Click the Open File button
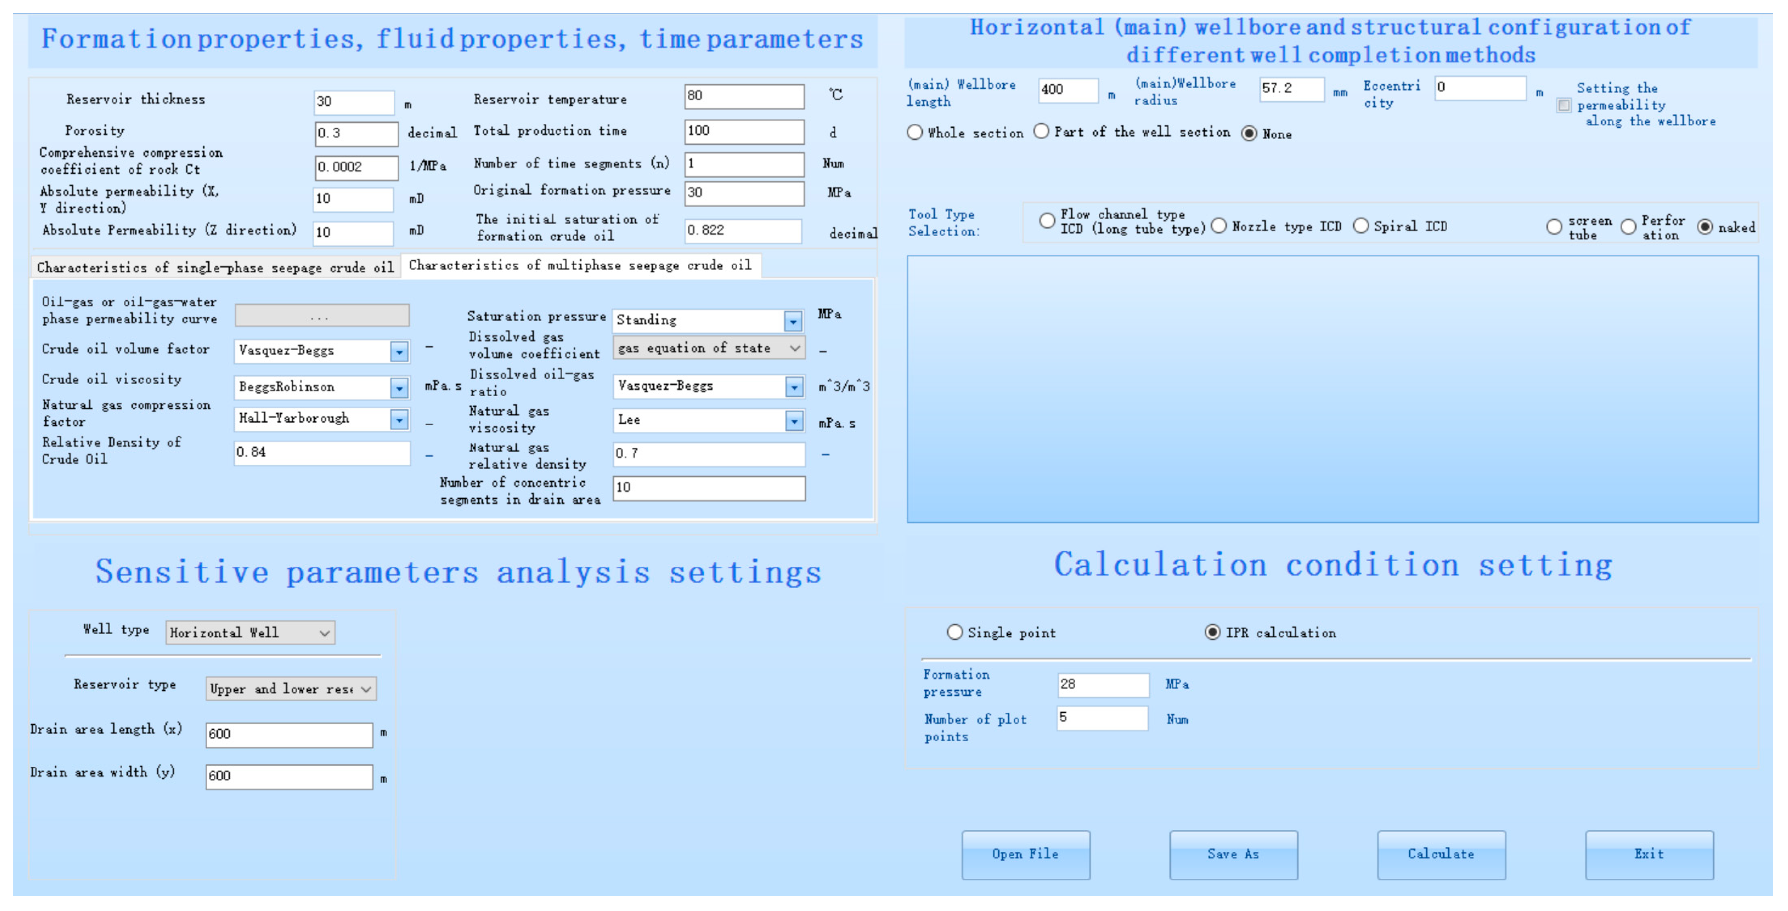Viewport: 1788px width, 911px height. (x=1025, y=854)
